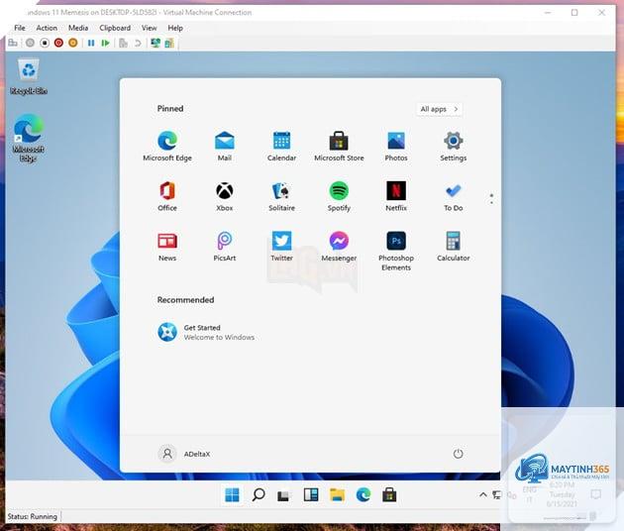
Task: Click the "Recommended" section heading
Action: click(185, 300)
